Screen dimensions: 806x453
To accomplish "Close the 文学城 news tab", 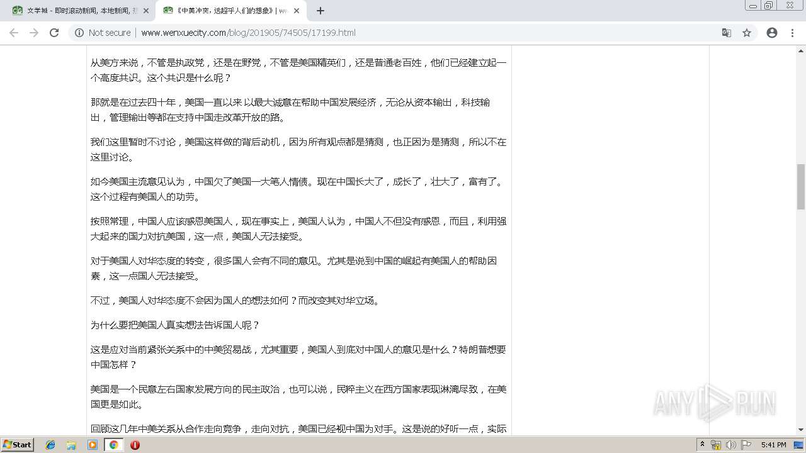I will click(x=146, y=11).
